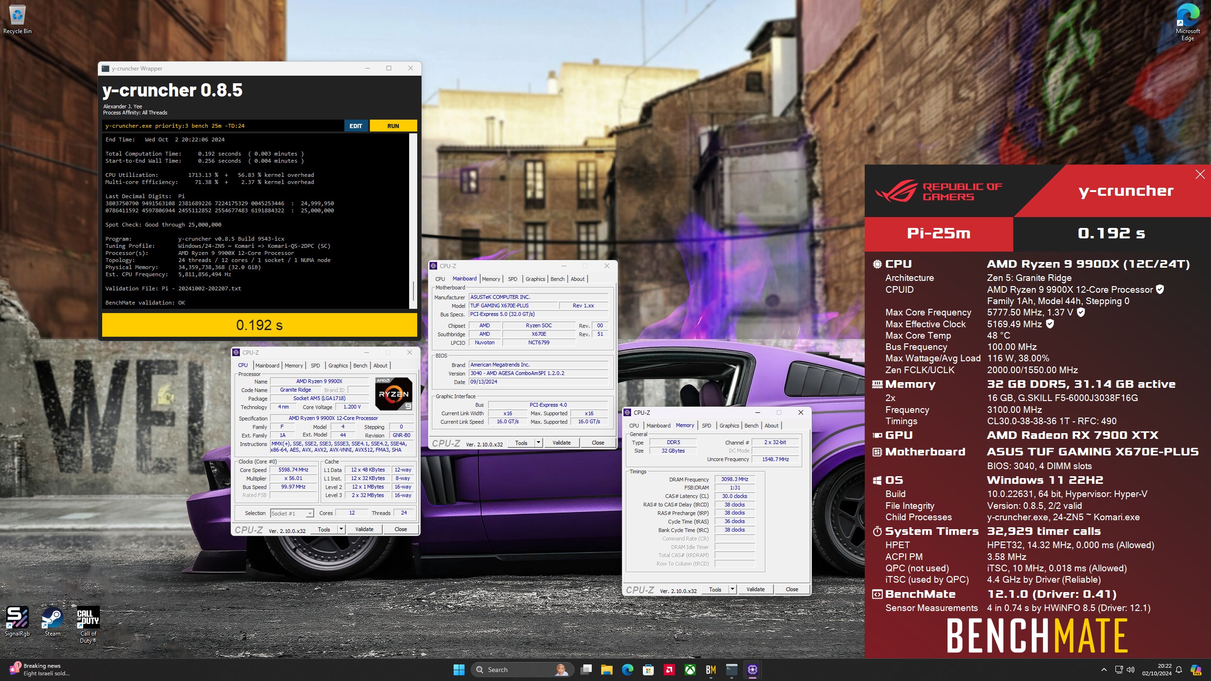The width and height of the screenshot is (1211, 681).
Task: Show hidden system tray icons
Action: coord(1104,670)
